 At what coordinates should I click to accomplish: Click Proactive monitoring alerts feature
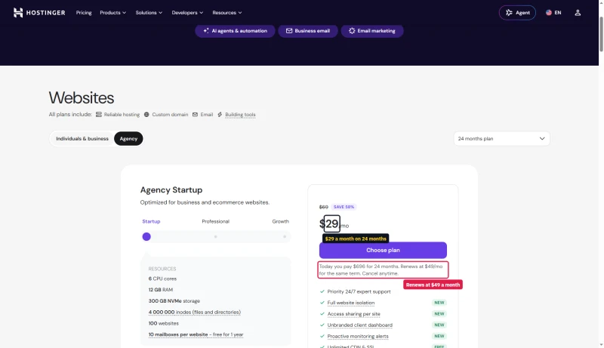[358, 336]
